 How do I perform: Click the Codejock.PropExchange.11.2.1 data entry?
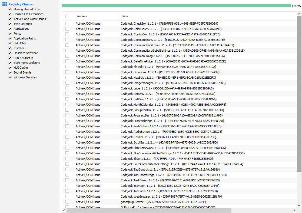pyautogui.click(x=172, y=121)
